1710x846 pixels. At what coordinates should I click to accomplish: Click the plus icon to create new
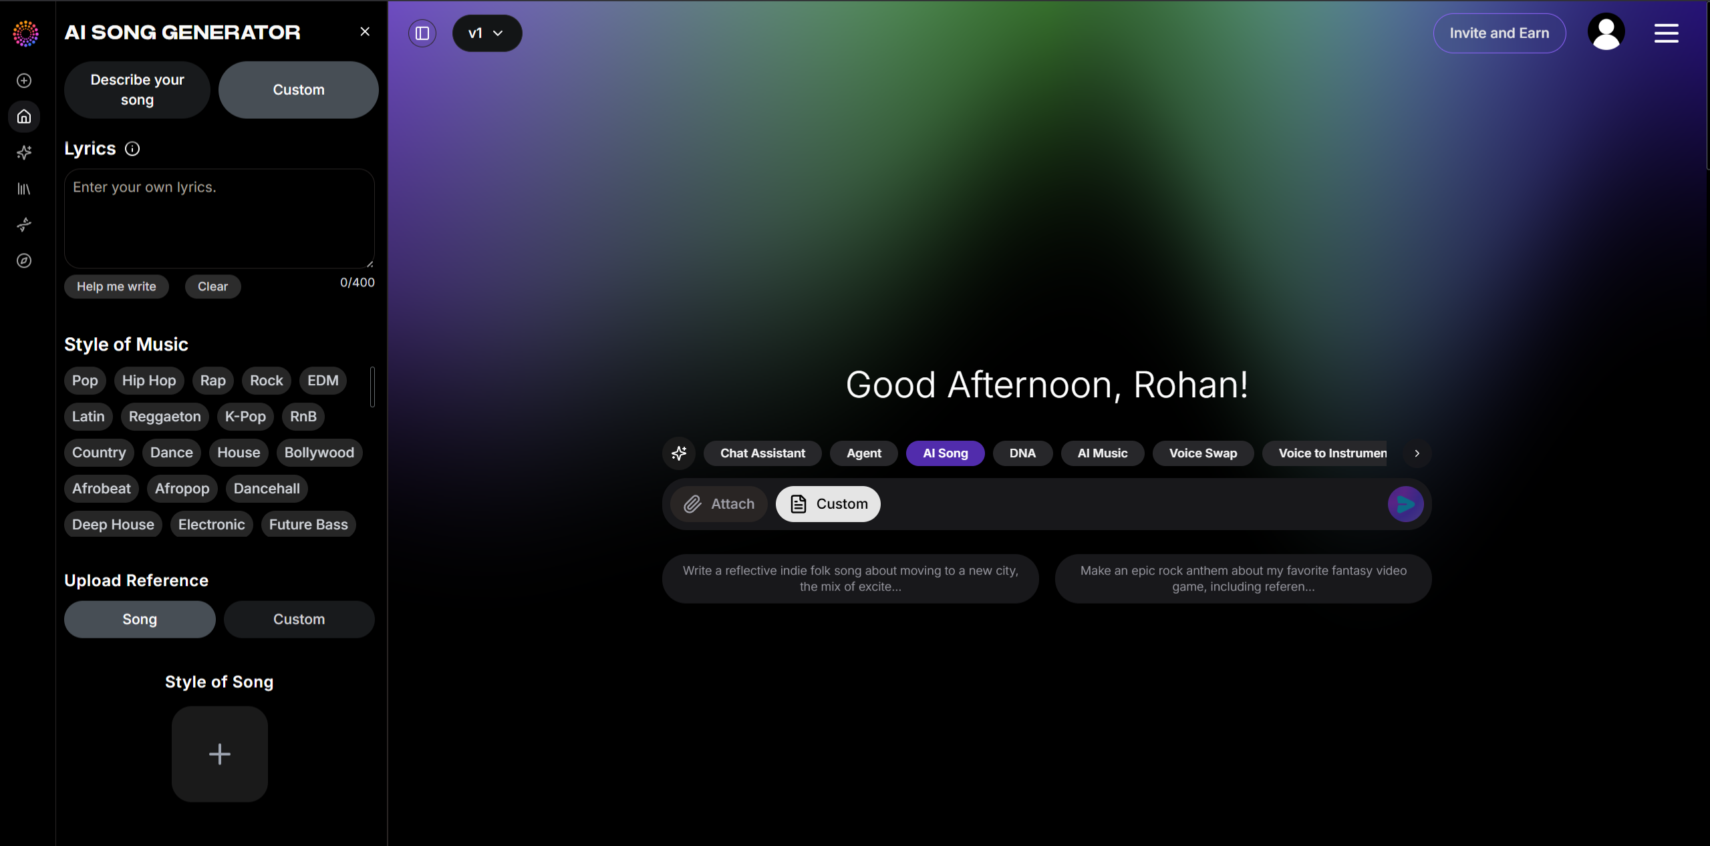pos(24,80)
